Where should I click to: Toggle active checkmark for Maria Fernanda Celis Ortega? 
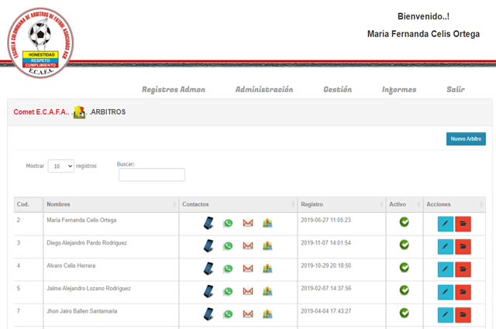pos(404,222)
